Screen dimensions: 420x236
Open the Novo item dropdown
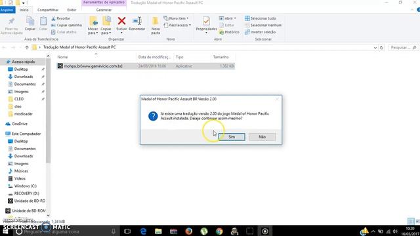point(176,18)
